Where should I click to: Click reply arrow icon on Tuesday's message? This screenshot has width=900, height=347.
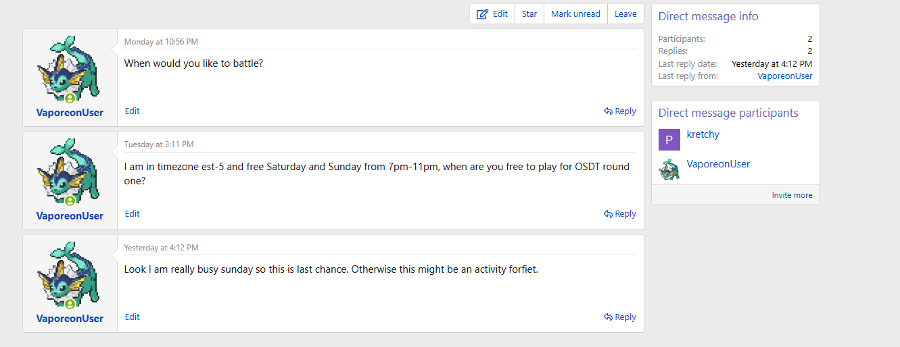609,214
